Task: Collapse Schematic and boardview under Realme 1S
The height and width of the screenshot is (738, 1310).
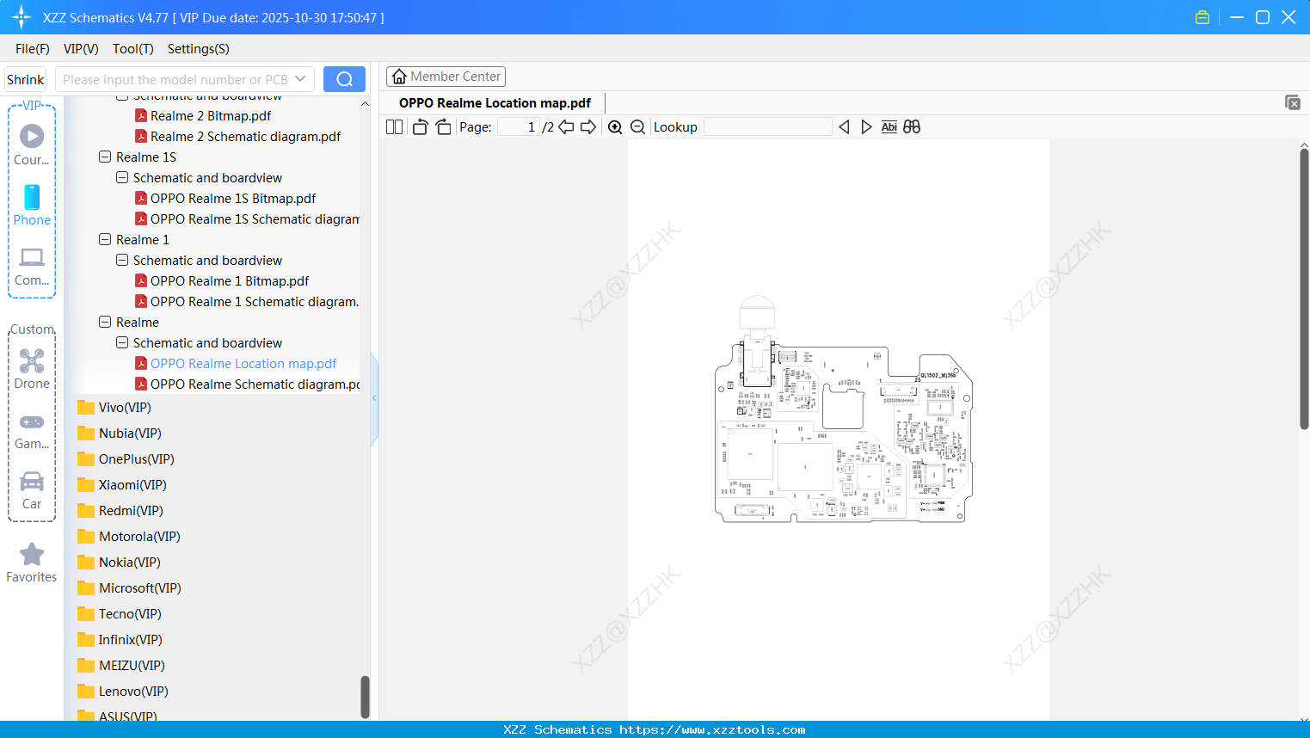Action: [122, 178]
